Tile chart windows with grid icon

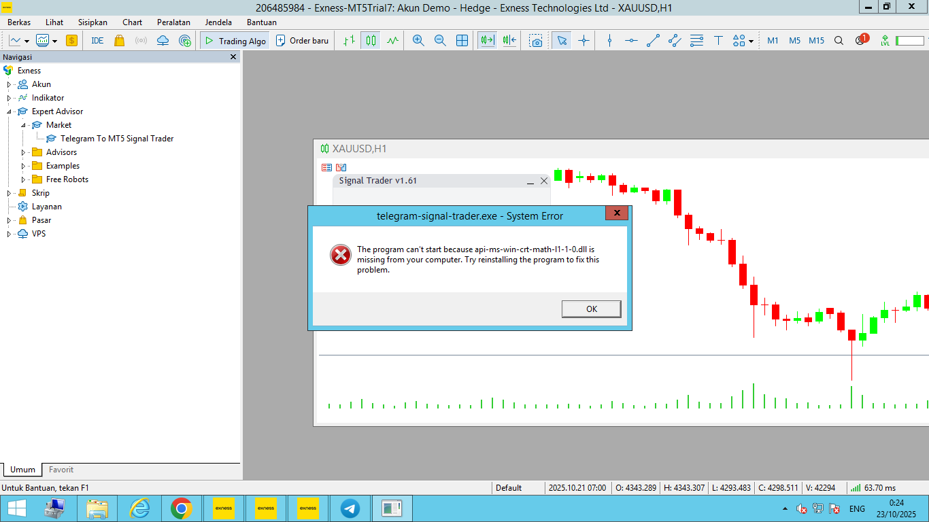click(462, 41)
